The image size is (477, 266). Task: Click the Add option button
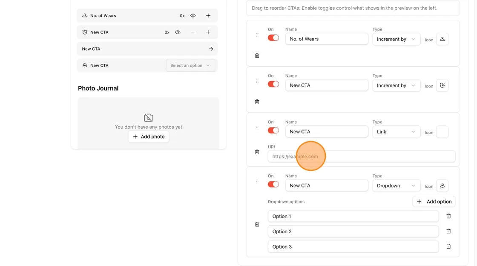(434, 202)
